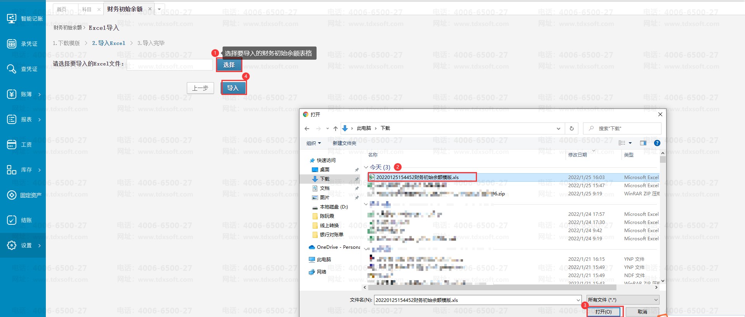This screenshot has height=317, width=745.
Task: Open the 录凭证 voucher entry icon
Action: coord(12,43)
